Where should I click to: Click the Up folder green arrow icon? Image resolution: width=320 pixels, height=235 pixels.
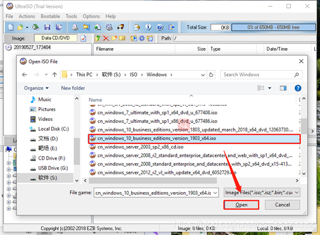[98, 38]
